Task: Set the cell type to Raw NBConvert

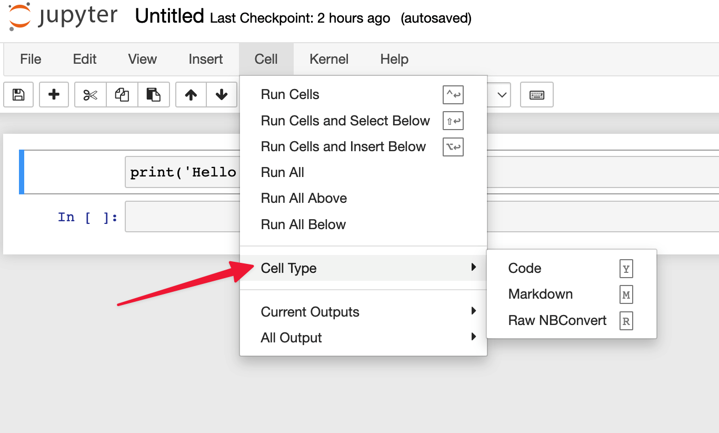Action: (x=572, y=320)
